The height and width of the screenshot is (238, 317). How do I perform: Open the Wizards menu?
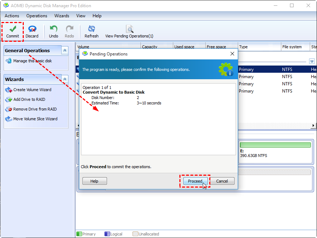click(62, 16)
